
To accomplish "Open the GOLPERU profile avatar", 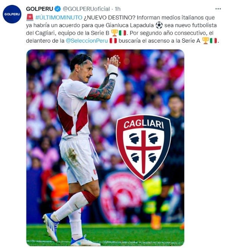I will [x=12, y=14].
